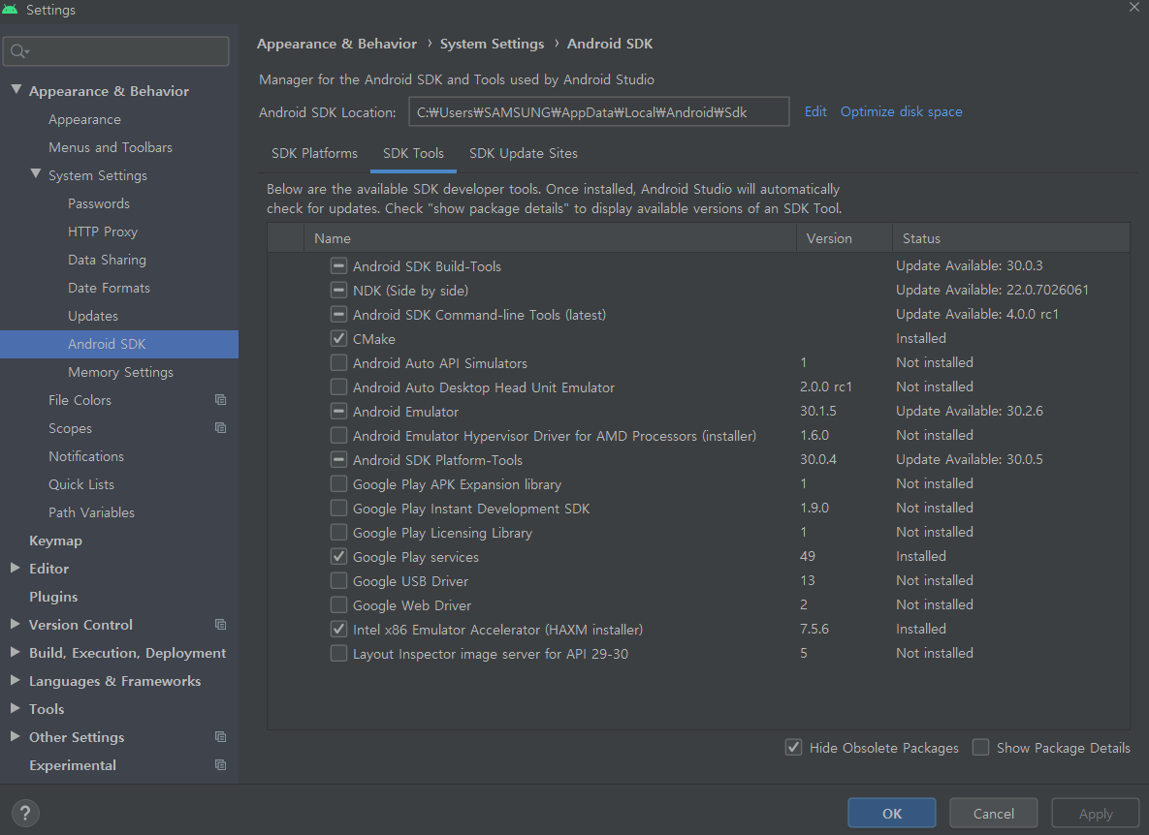Image resolution: width=1149 pixels, height=835 pixels.
Task: Click the search magnifier icon in settings
Action: coord(18,51)
